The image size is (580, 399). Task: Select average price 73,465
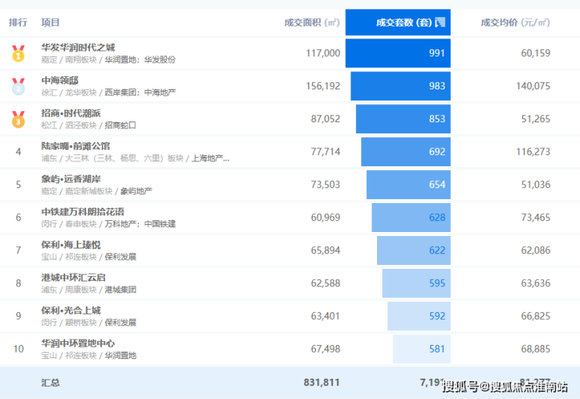[535, 218]
